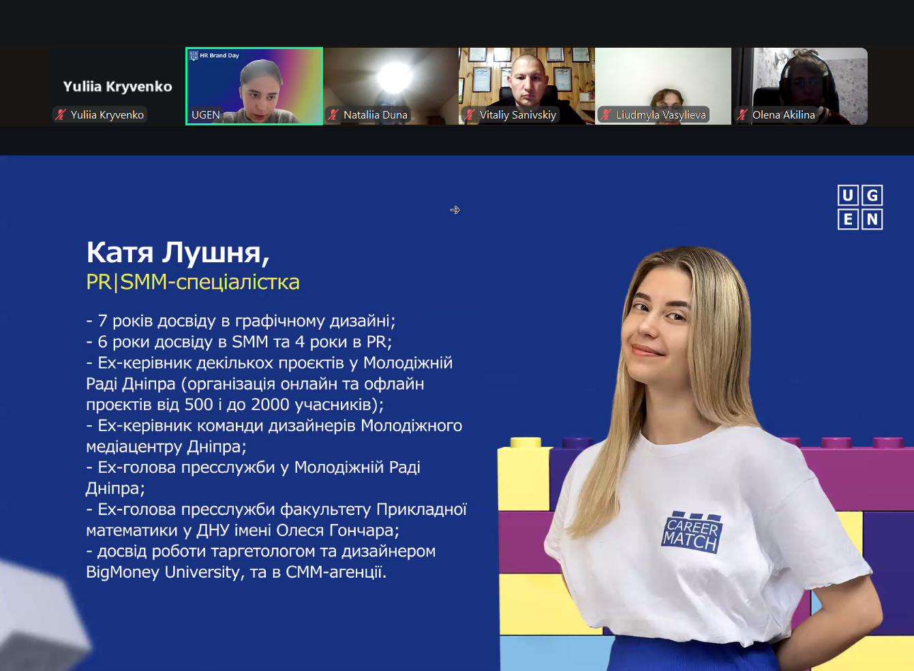This screenshot has height=671, width=914.
Task: Click the slide heading Катя Лушня
Action: coord(178,252)
